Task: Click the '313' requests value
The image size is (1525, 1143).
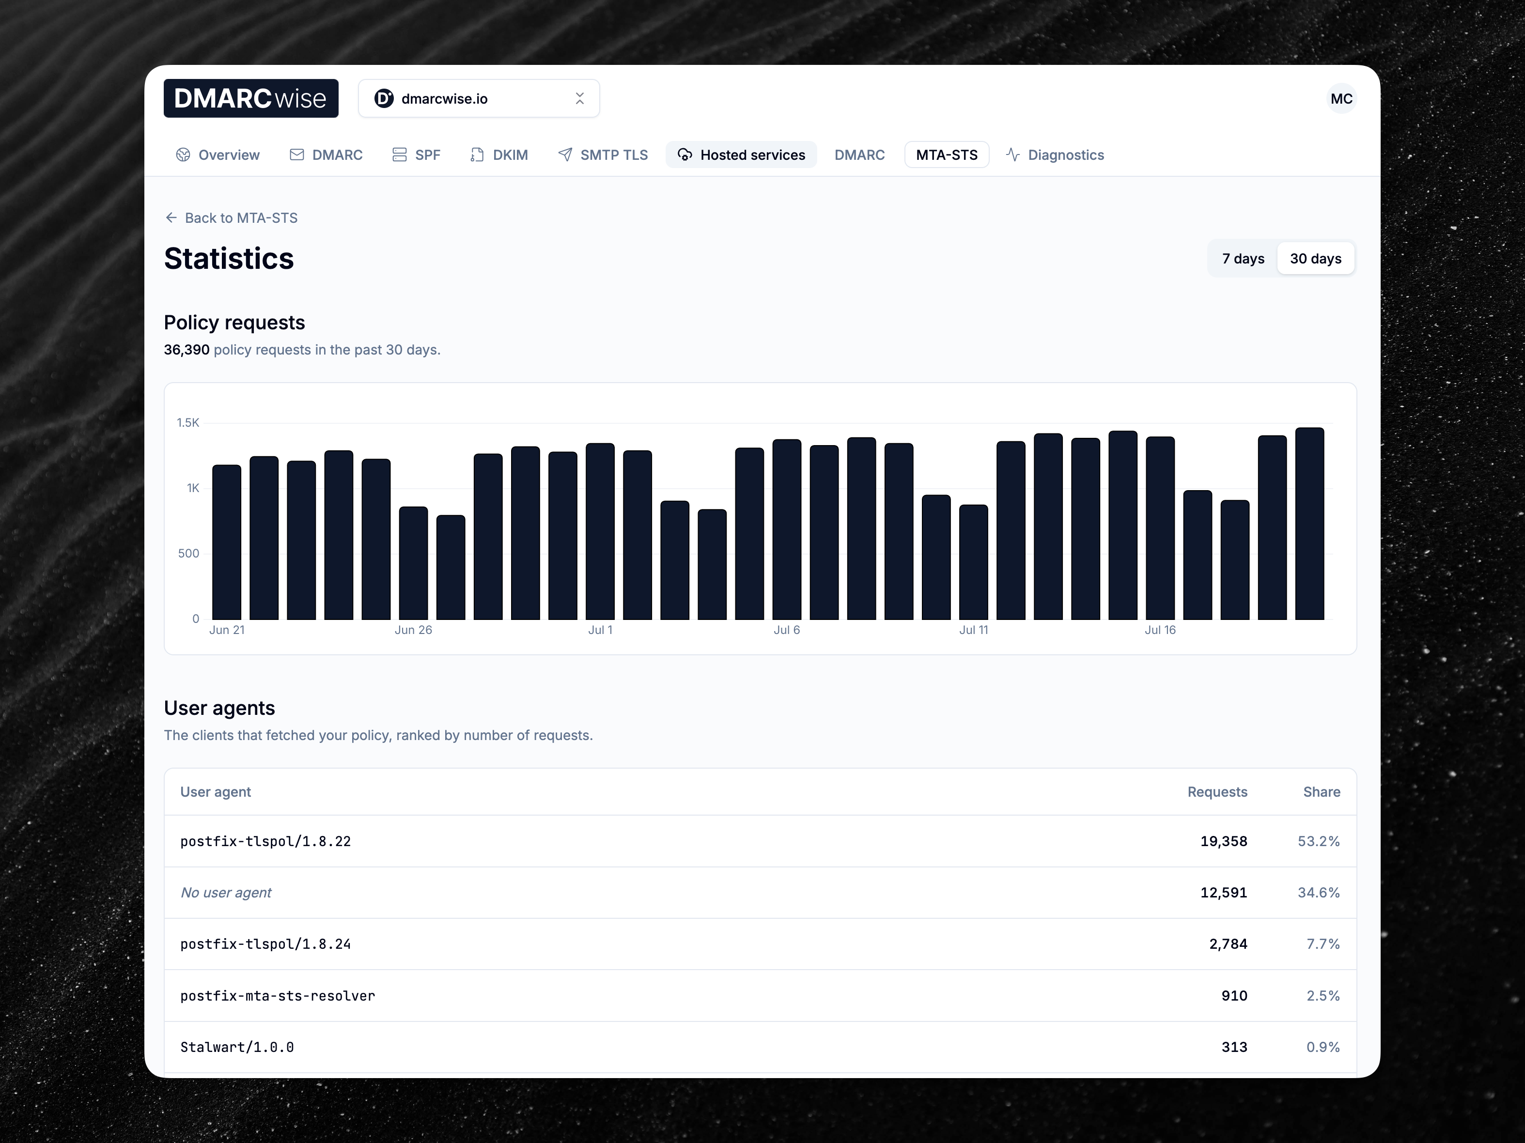Action: coord(1234,1047)
